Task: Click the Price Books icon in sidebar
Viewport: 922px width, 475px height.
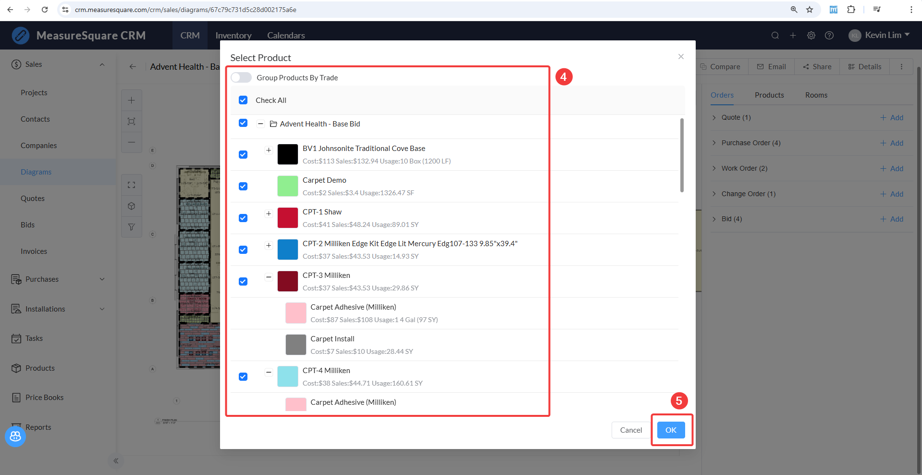Action: pos(16,398)
